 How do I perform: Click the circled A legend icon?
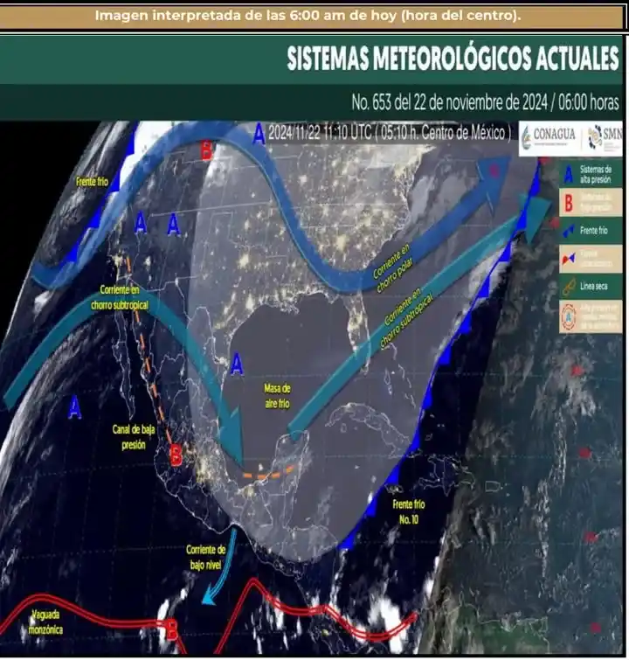[x=569, y=316]
